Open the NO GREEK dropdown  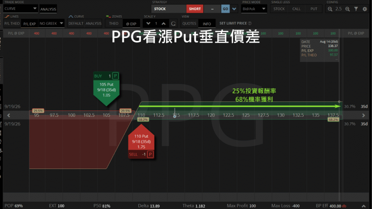tap(51, 24)
